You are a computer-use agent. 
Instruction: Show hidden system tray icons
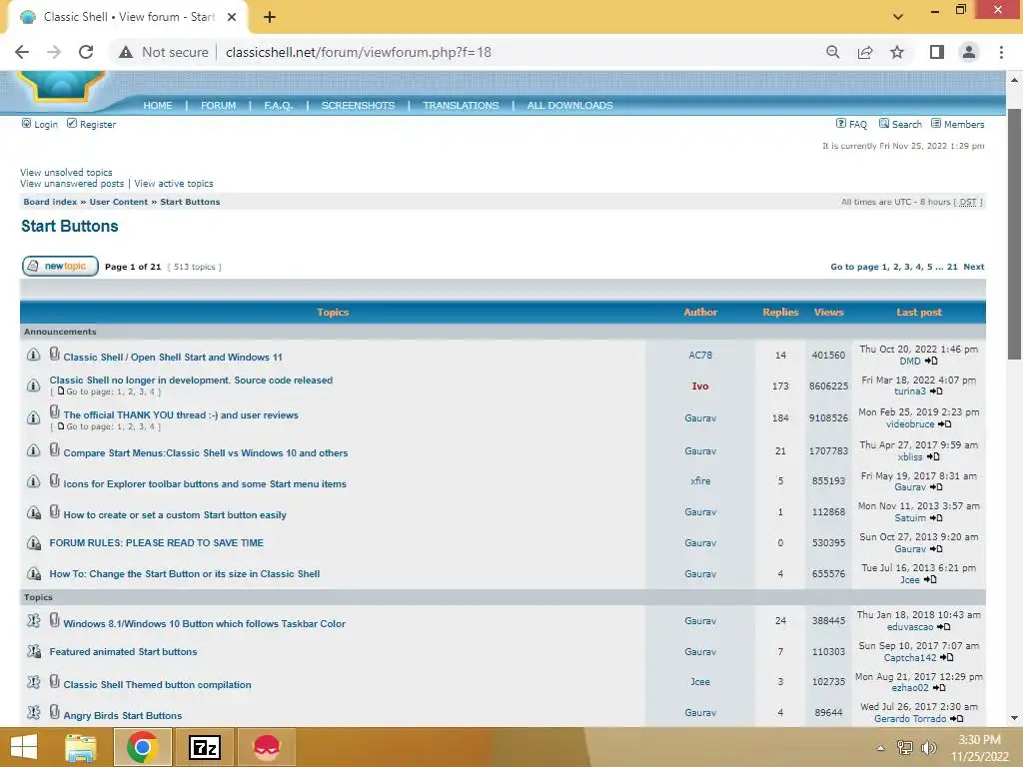880,748
